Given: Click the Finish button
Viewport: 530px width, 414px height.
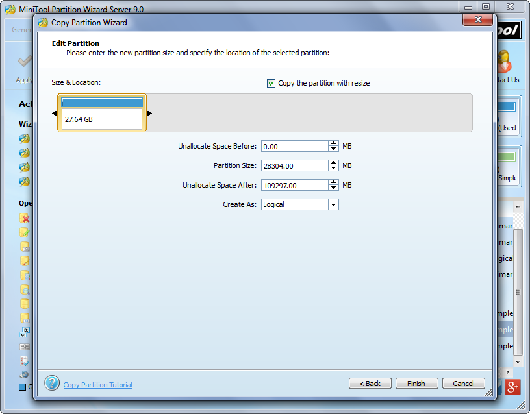Looking at the screenshot, I should click(417, 384).
